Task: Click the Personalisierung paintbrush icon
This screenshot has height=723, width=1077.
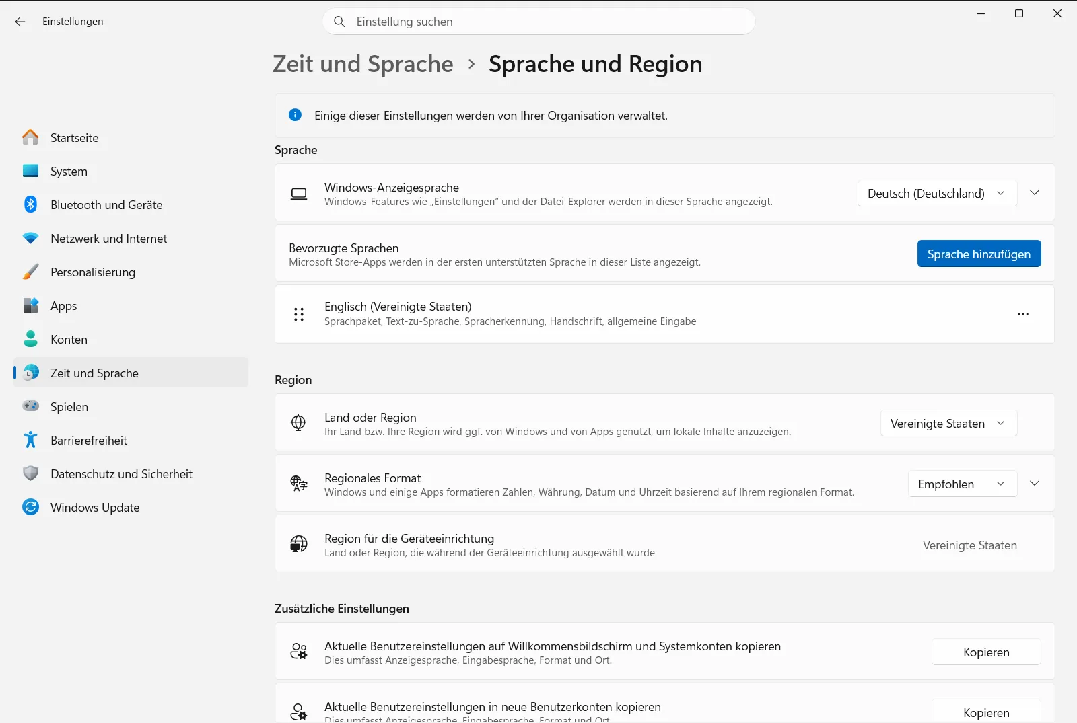Action: [x=30, y=272]
